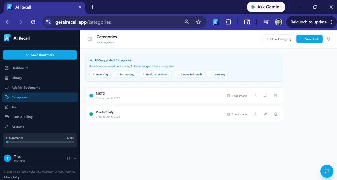Add suggested Career & Growth category

tap(189, 74)
